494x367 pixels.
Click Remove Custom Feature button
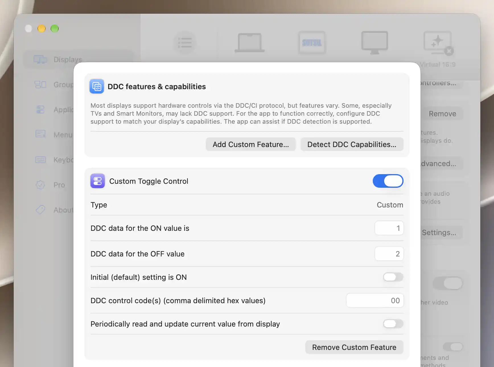(354, 347)
